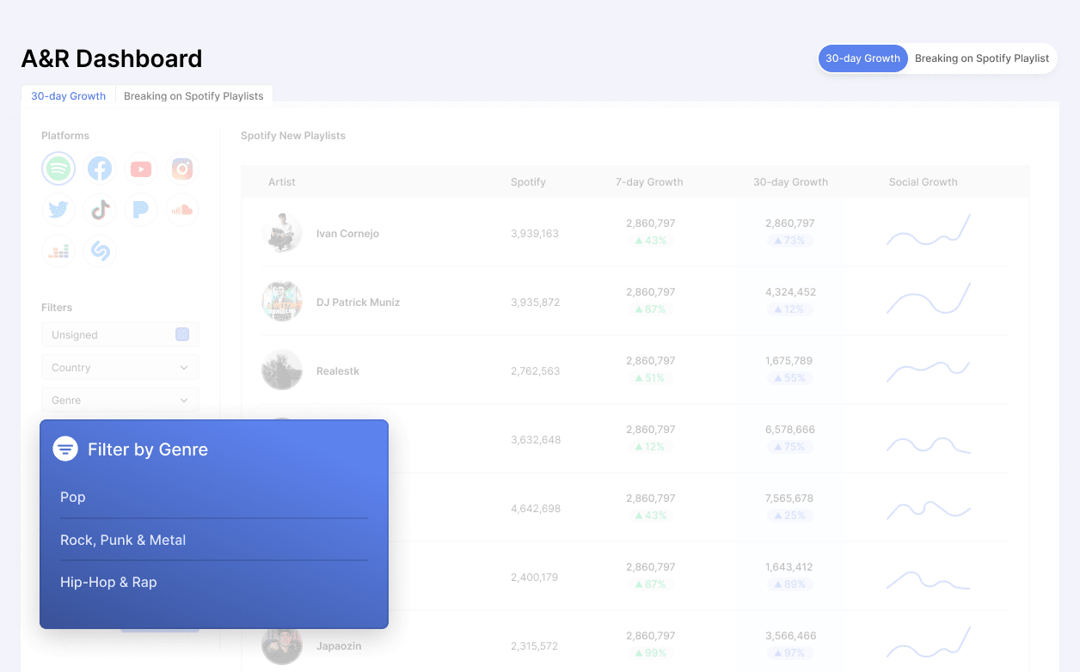The height and width of the screenshot is (672, 1080).
Task: Open DJ Patrick Muniz's avatar thumbnail
Action: pyautogui.click(x=282, y=301)
